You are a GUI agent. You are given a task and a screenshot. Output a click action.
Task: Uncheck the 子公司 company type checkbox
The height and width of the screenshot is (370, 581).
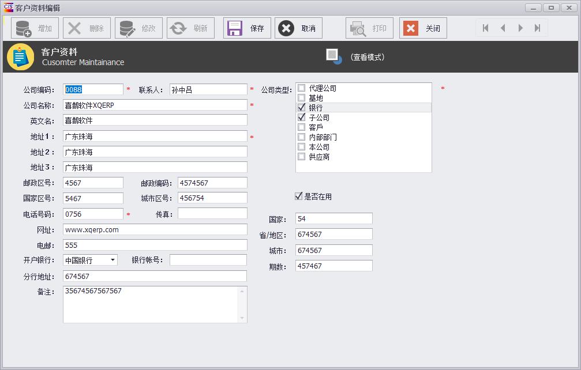301,117
